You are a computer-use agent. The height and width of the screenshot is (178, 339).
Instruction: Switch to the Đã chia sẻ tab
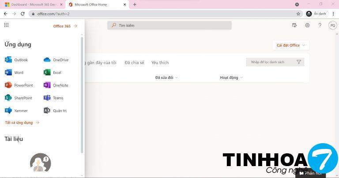134,63
